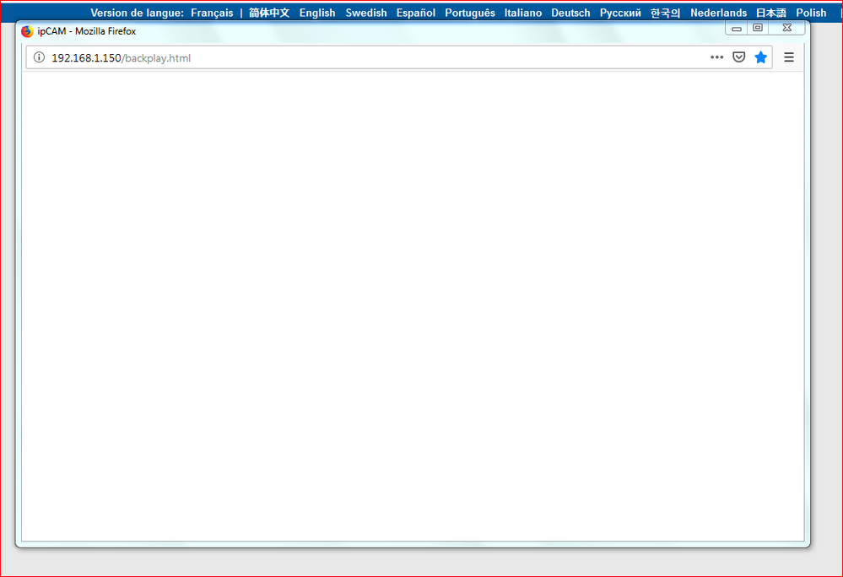Switch language to Italiano
The width and height of the screenshot is (843, 577).
click(x=523, y=13)
